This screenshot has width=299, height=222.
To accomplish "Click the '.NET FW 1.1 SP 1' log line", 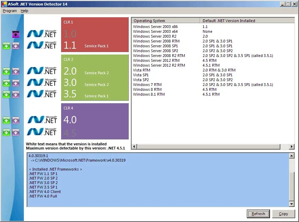I will (43, 174).
